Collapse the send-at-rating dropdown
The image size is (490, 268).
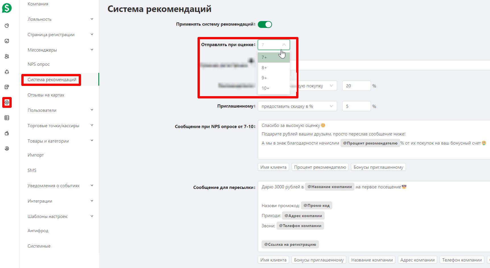coord(274,45)
